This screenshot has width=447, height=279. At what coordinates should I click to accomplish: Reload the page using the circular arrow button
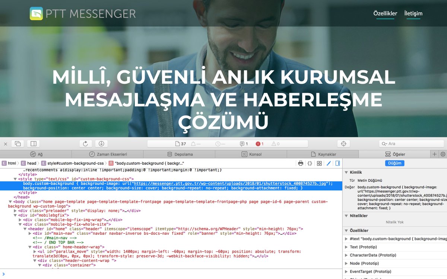85,144
